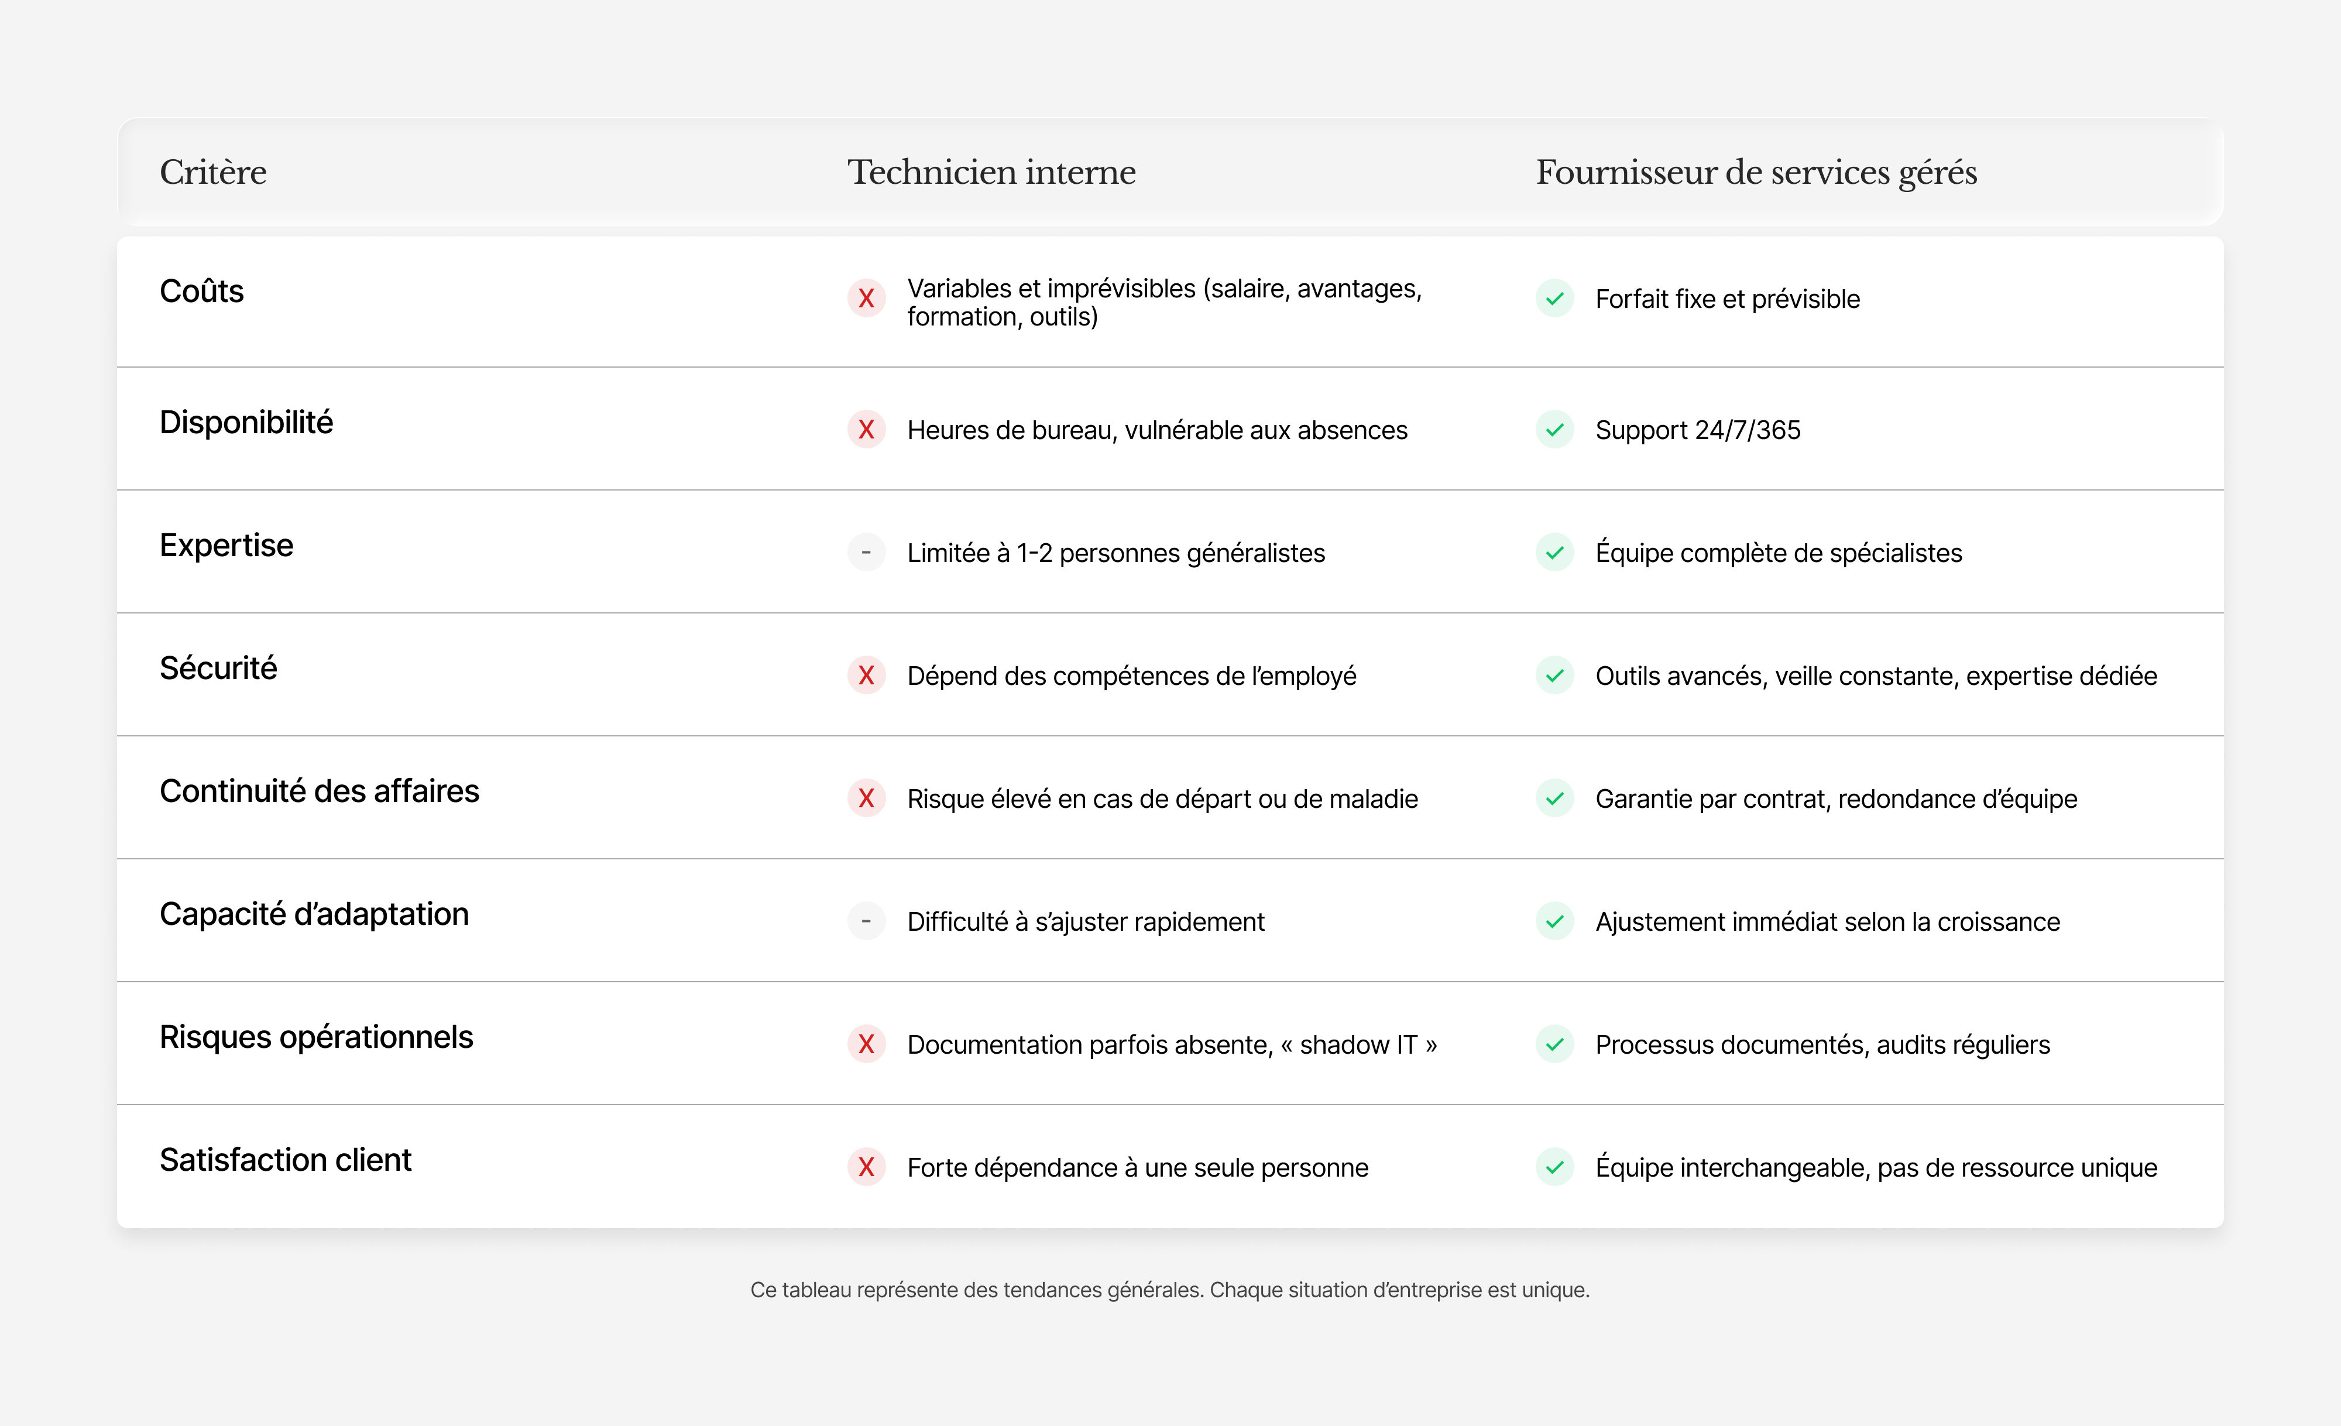Toggle the gray dash icon on Expertise row
The height and width of the screenshot is (1426, 2341).
pyautogui.click(x=866, y=553)
